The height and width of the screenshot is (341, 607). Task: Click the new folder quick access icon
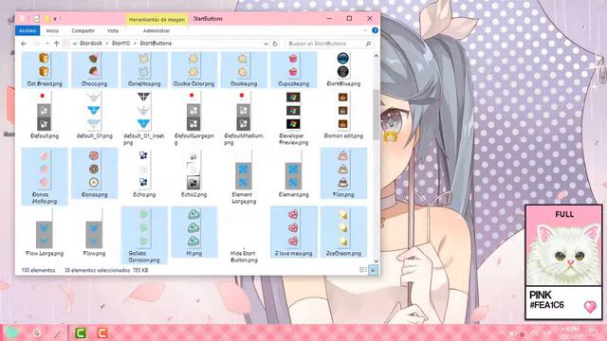[46, 19]
